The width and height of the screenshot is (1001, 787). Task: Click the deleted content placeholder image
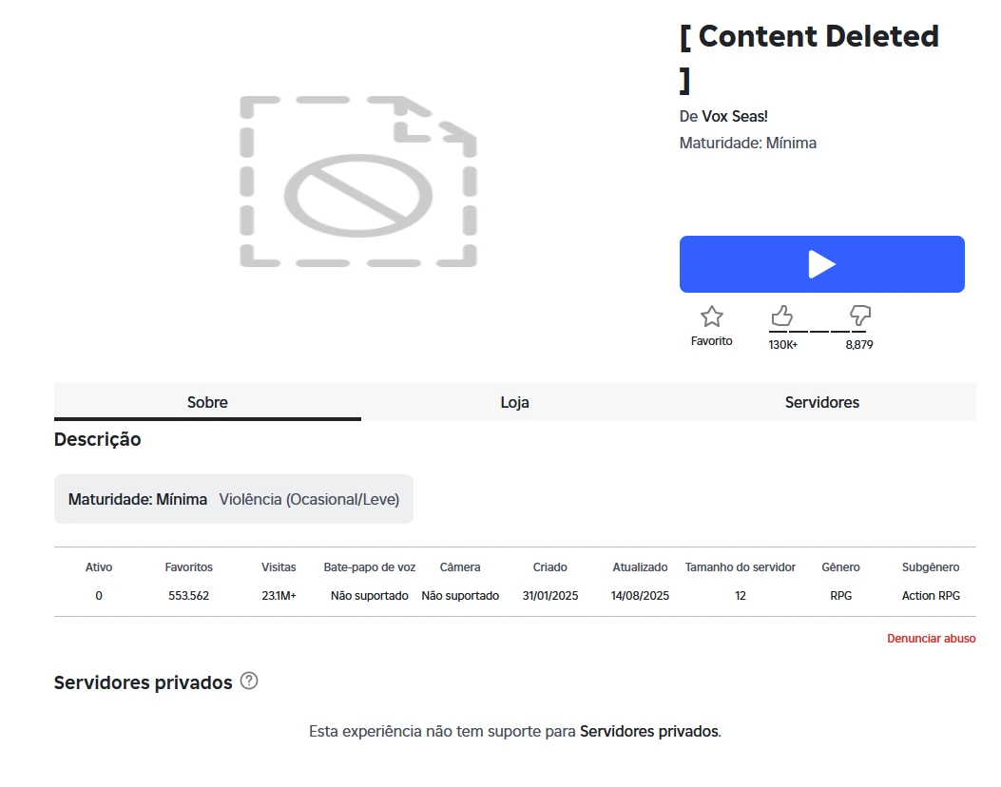click(x=358, y=182)
